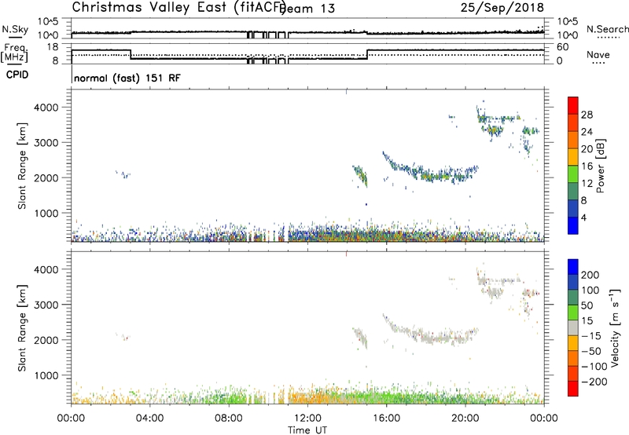Click the red segment of Power colorbar
The image size is (629, 435).
coord(573,105)
